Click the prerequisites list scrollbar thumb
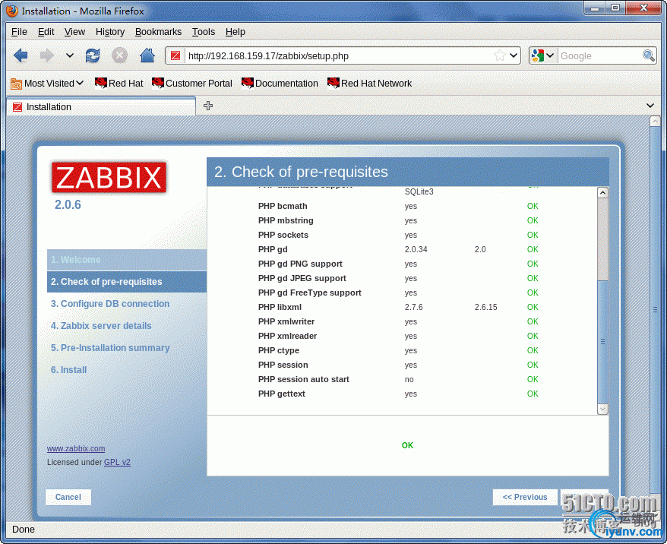667x544 pixels. 602,342
